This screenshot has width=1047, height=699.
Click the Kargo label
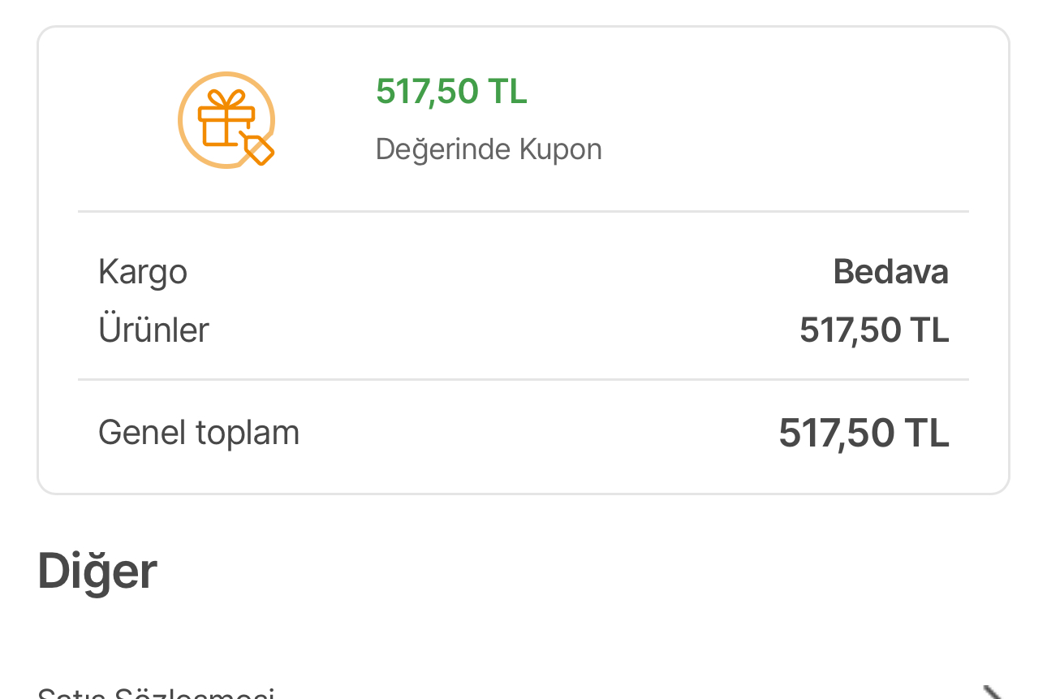point(143,272)
